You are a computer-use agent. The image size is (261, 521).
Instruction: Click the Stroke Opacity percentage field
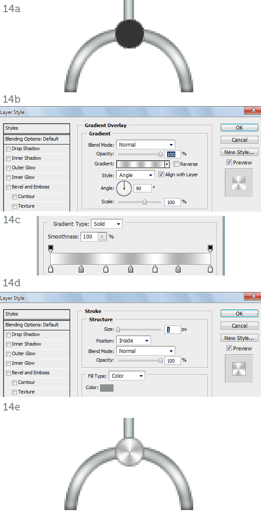[172, 360]
